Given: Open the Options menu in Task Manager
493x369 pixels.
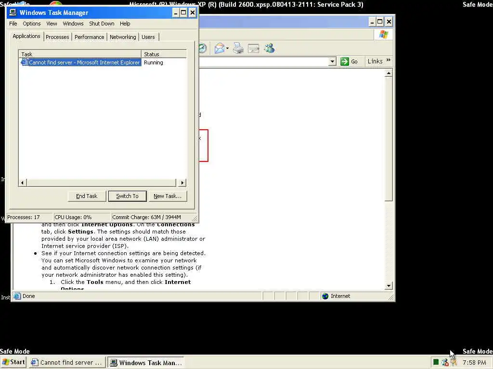Looking at the screenshot, I should [x=31, y=24].
